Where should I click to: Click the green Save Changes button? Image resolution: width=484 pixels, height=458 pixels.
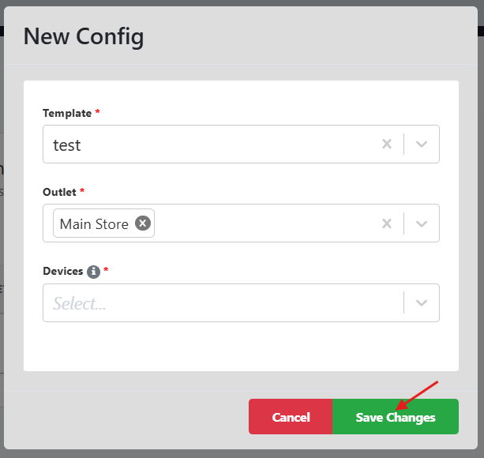coord(395,417)
